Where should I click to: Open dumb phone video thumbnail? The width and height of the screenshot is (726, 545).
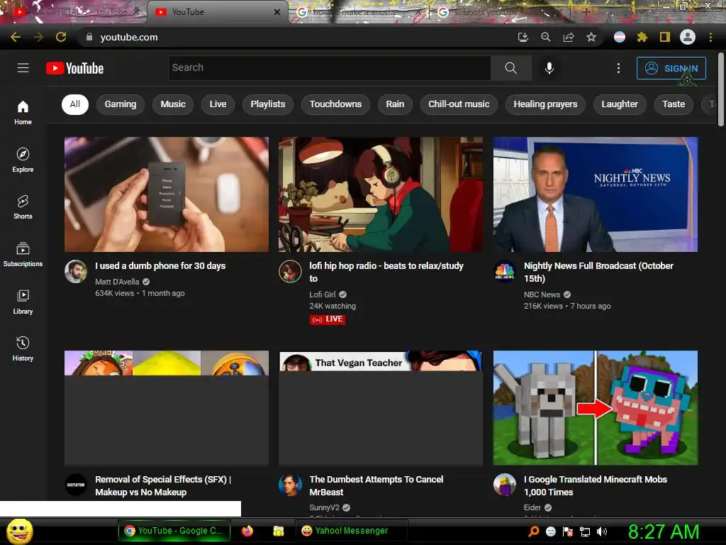[166, 194]
